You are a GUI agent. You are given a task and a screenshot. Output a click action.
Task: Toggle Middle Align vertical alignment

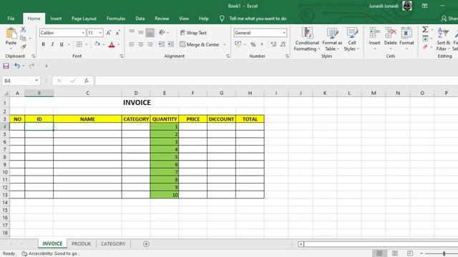click(x=141, y=33)
